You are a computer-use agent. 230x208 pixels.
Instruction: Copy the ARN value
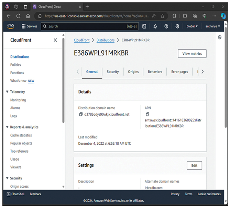tap(147, 114)
